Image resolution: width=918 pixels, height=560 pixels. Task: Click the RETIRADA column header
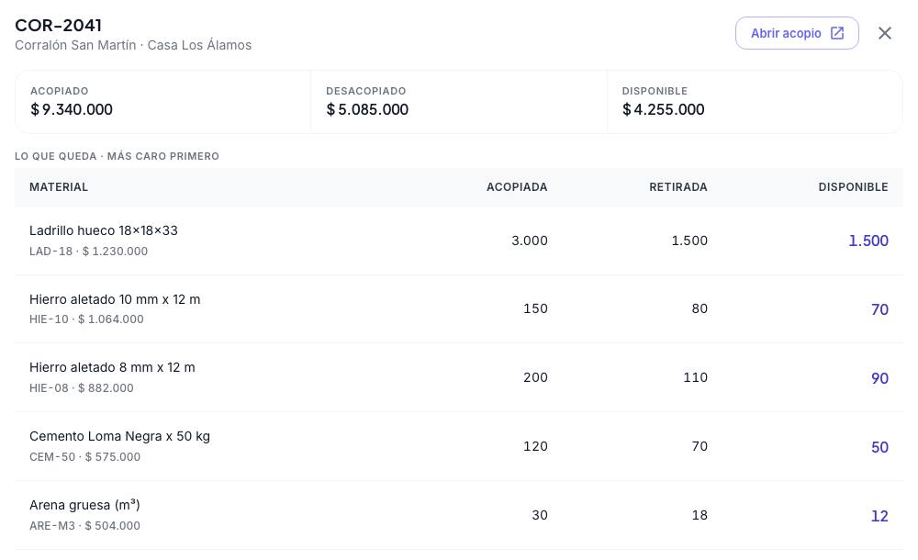pyautogui.click(x=678, y=187)
